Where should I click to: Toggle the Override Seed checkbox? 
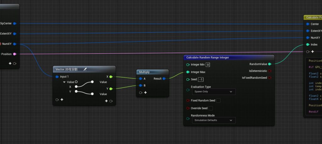pos(211,108)
